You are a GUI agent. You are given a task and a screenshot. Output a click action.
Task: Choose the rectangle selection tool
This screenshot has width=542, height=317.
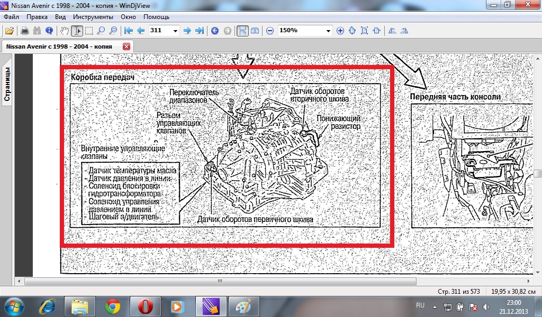click(x=89, y=31)
